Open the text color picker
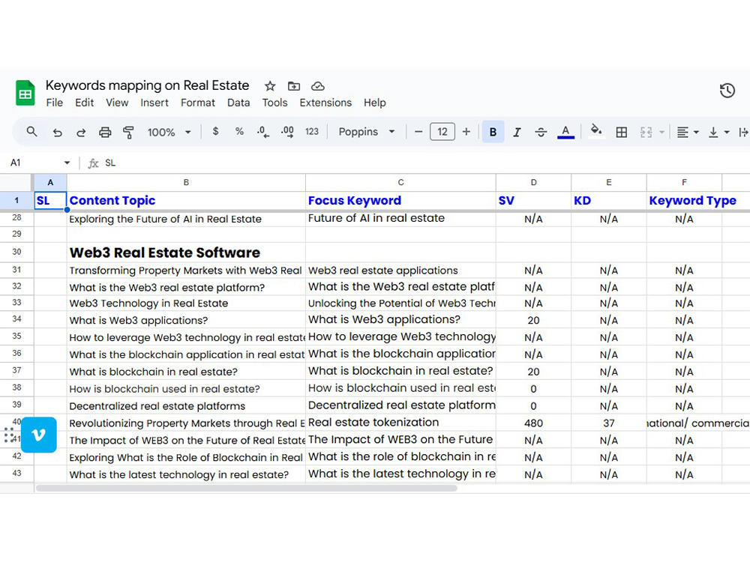The width and height of the screenshot is (750, 562). point(565,133)
